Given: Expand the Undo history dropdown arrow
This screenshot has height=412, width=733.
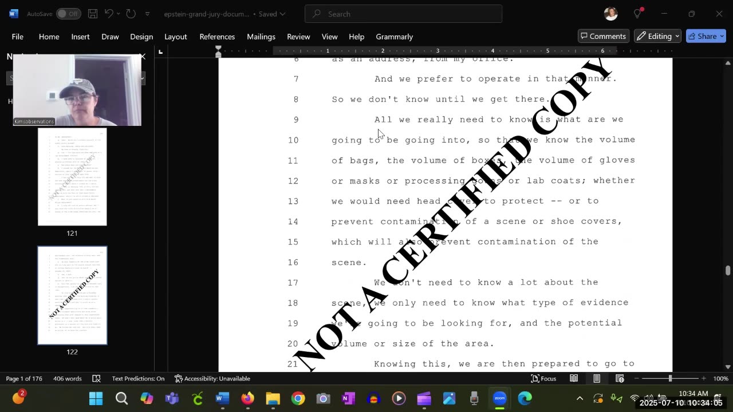Looking at the screenshot, I should [119, 14].
